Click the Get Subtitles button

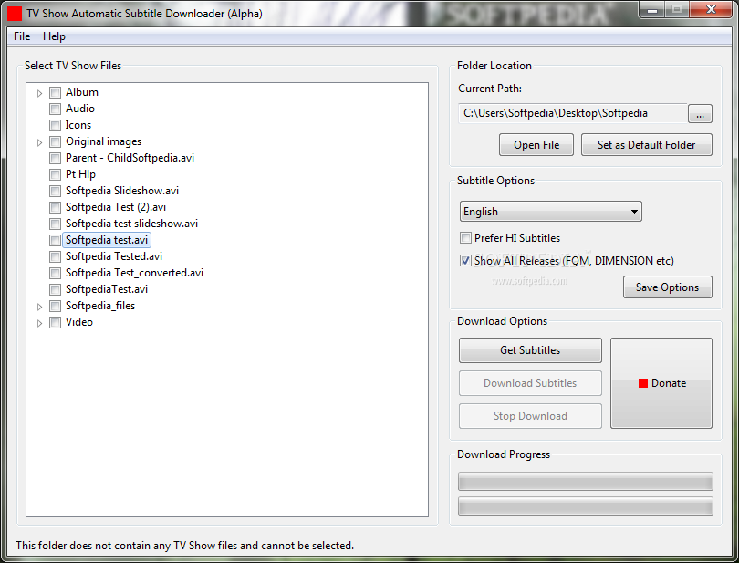(x=530, y=350)
